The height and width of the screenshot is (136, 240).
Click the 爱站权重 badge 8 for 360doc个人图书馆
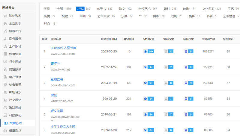tap(169, 52)
